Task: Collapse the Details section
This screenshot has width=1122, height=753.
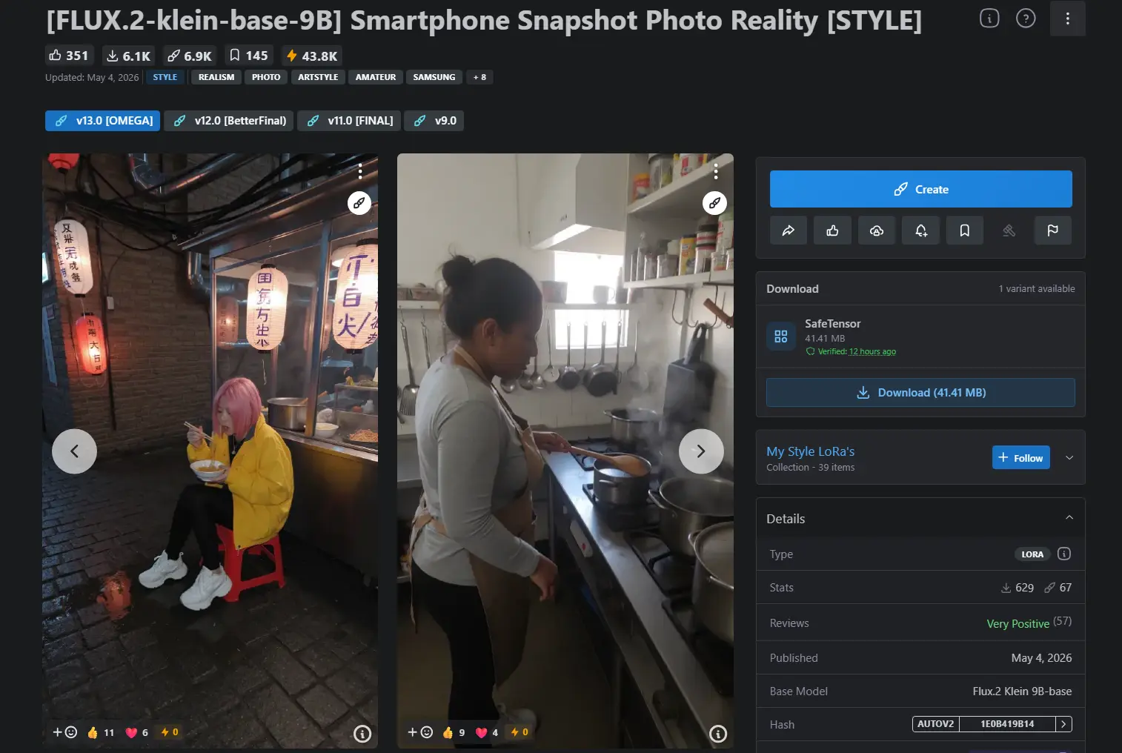Action: (1069, 517)
